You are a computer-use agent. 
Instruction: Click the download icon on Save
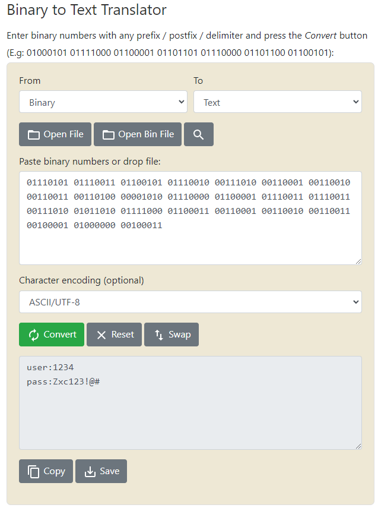click(90, 472)
